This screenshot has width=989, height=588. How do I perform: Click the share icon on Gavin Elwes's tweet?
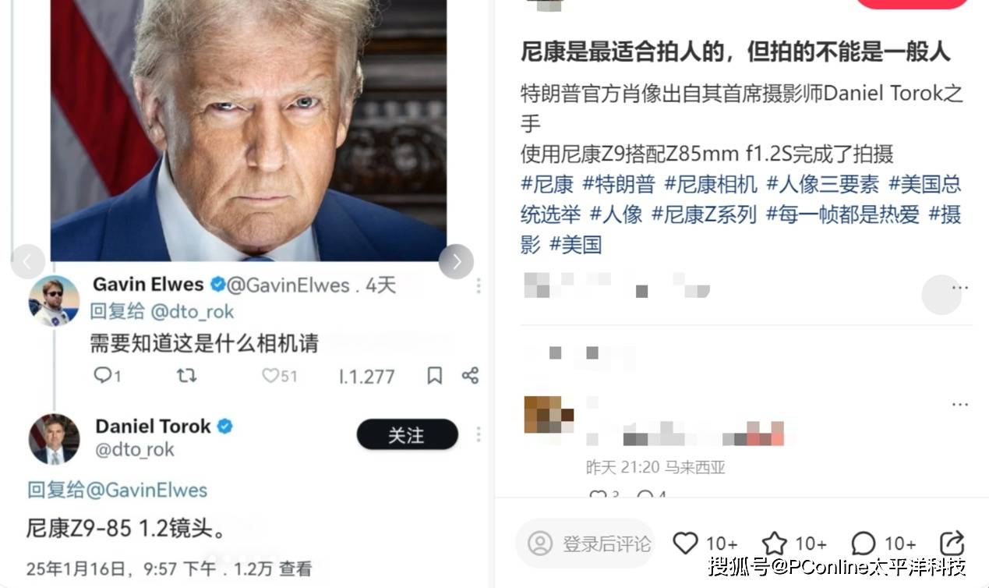[x=470, y=375]
